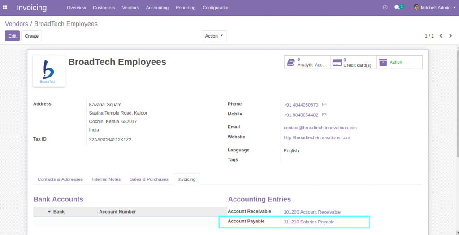
Task: Call mobile number +91 9048654482
Action: (301, 115)
